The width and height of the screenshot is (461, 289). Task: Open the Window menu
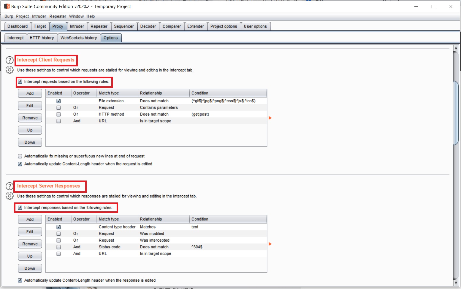coord(77,16)
